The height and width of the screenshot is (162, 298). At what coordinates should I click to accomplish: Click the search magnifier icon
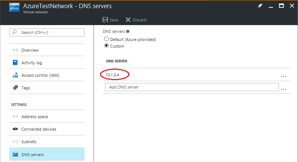pos(14,32)
